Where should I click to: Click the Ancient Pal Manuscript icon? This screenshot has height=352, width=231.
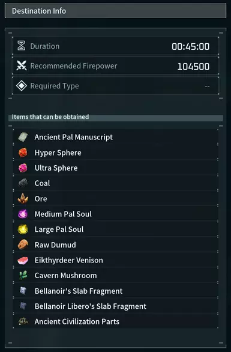(23, 137)
